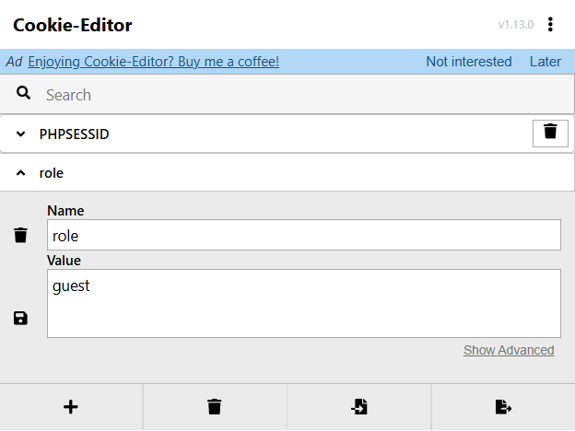This screenshot has height=431, width=575.
Task: Export cookies using the export icon
Action: [503, 407]
